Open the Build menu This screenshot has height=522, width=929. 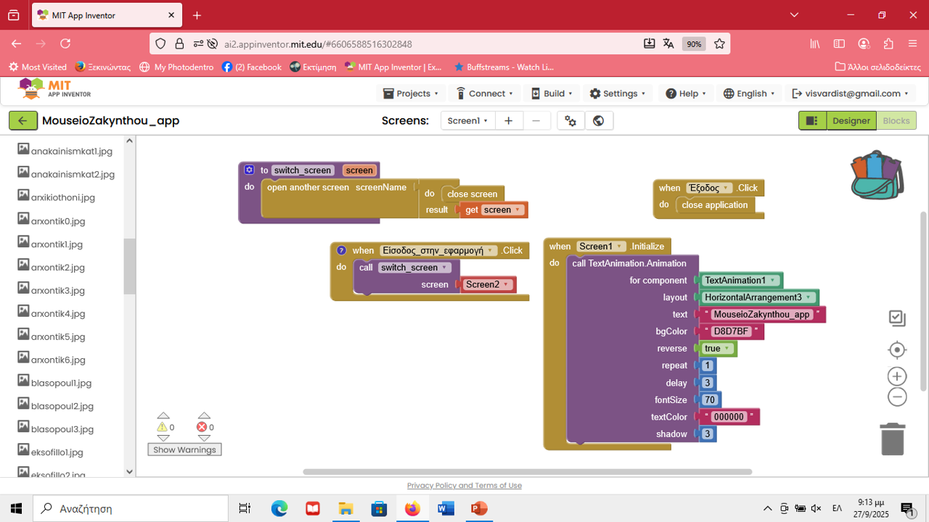pyautogui.click(x=552, y=94)
